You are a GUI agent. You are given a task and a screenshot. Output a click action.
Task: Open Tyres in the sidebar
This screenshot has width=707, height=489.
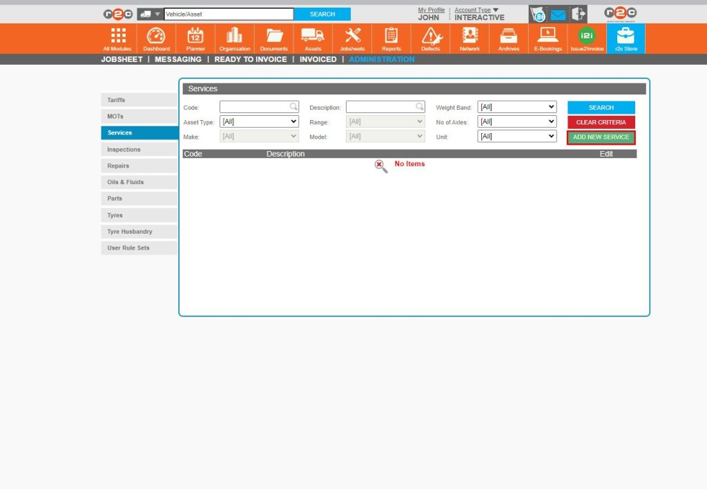pyautogui.click(x=139, y=215)
